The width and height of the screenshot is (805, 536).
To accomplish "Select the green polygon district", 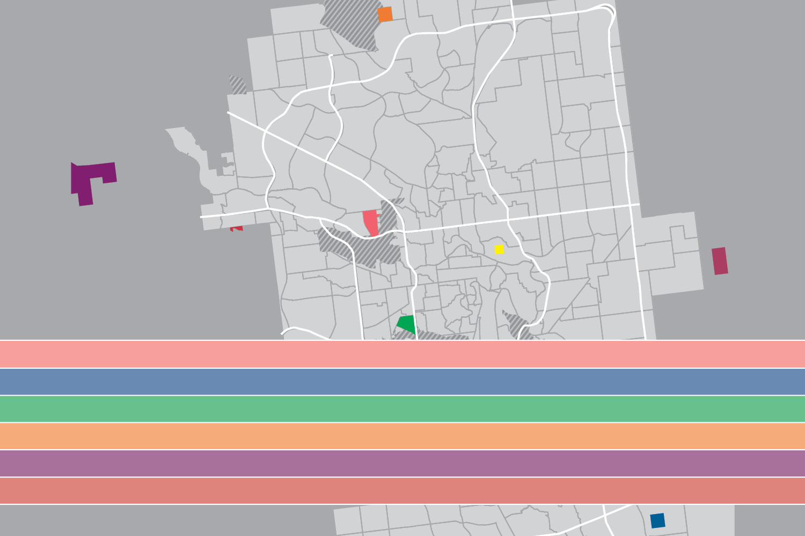I will pos(407,324).
